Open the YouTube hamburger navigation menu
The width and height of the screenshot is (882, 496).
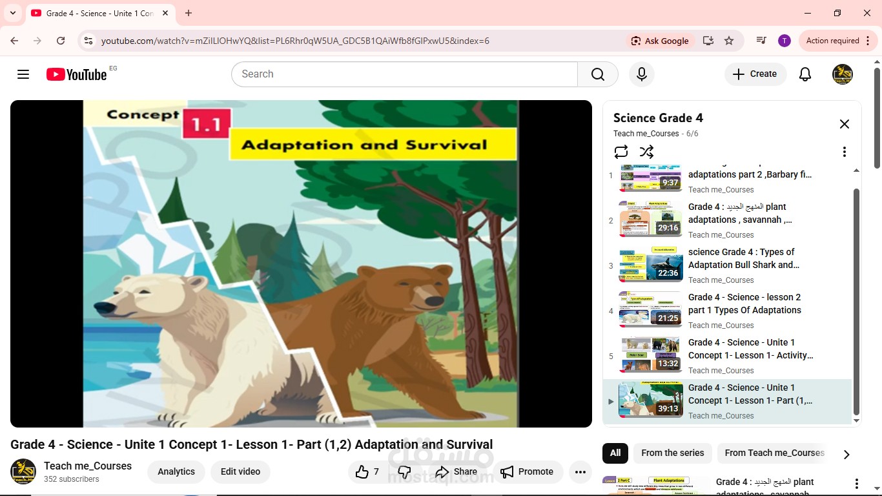click(x=23, y=74)
